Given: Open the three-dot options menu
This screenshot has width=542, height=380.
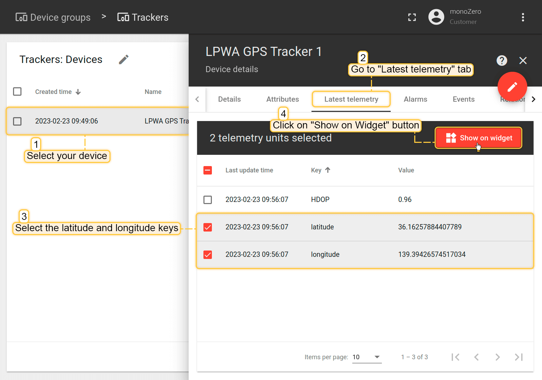Looking at the screenshot, I should point(523,17).
